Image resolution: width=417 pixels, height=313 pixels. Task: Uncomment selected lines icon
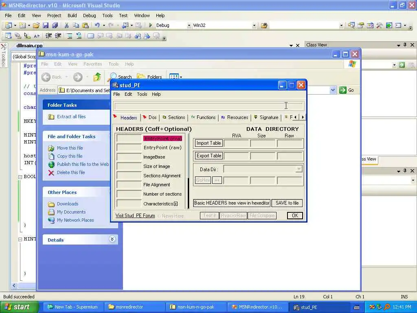click(x=79, y=36)
